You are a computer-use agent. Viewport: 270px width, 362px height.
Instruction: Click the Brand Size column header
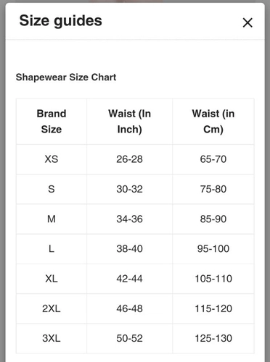[52, 122]
